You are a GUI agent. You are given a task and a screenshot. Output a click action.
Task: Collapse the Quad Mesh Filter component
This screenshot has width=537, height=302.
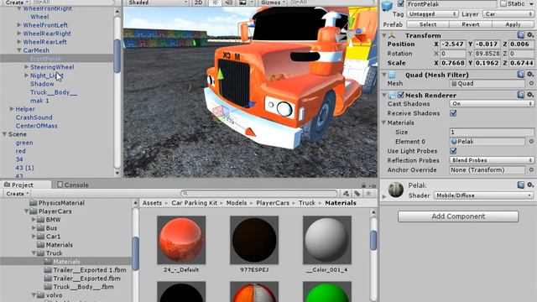pyautogui.click(x=384, y=75)
